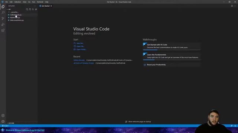Open notifications bell in status bar
Screen dimensions: 238x133
(x=235, y=126)
